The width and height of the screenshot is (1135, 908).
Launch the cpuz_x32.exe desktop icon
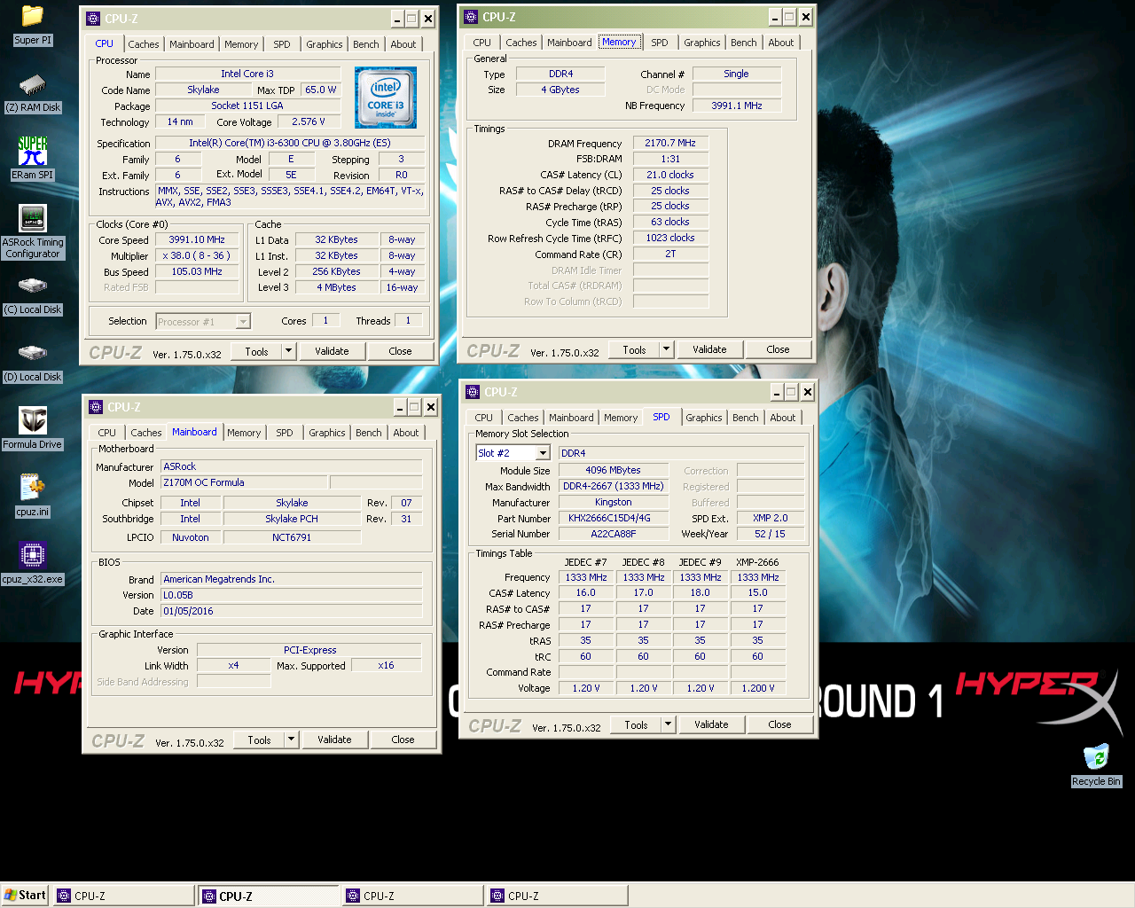tap(33, 555)
